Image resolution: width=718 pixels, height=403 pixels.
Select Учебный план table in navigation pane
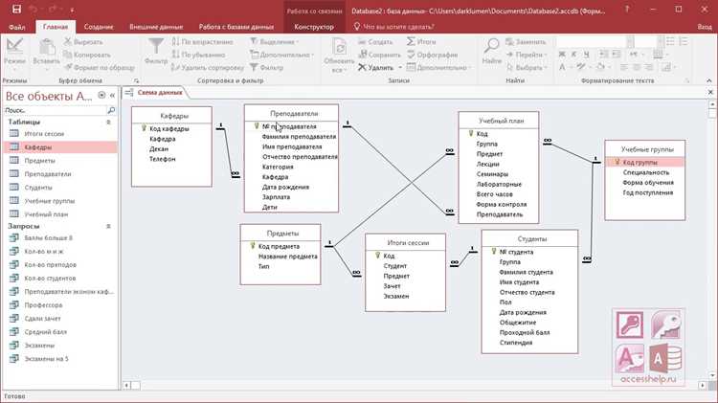coord(59,214)
